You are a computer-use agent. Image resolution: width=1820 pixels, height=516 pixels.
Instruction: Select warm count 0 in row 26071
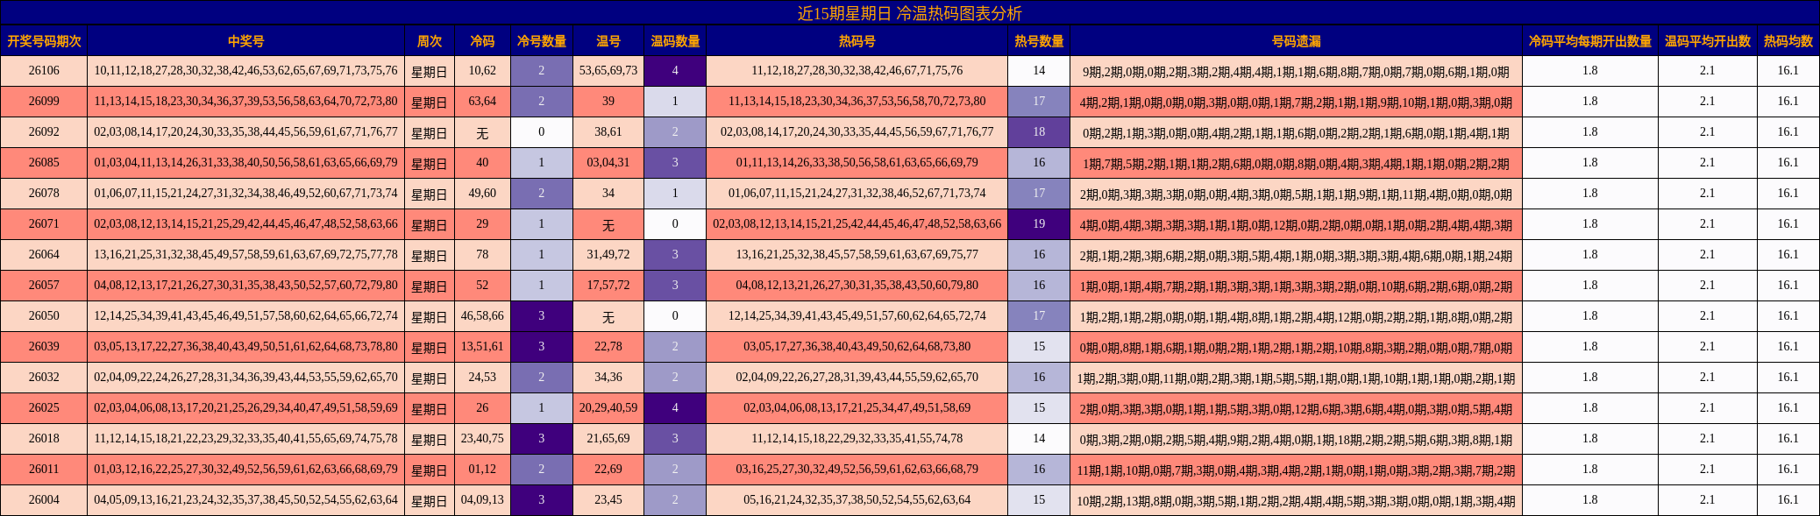(x=675, y=224)
